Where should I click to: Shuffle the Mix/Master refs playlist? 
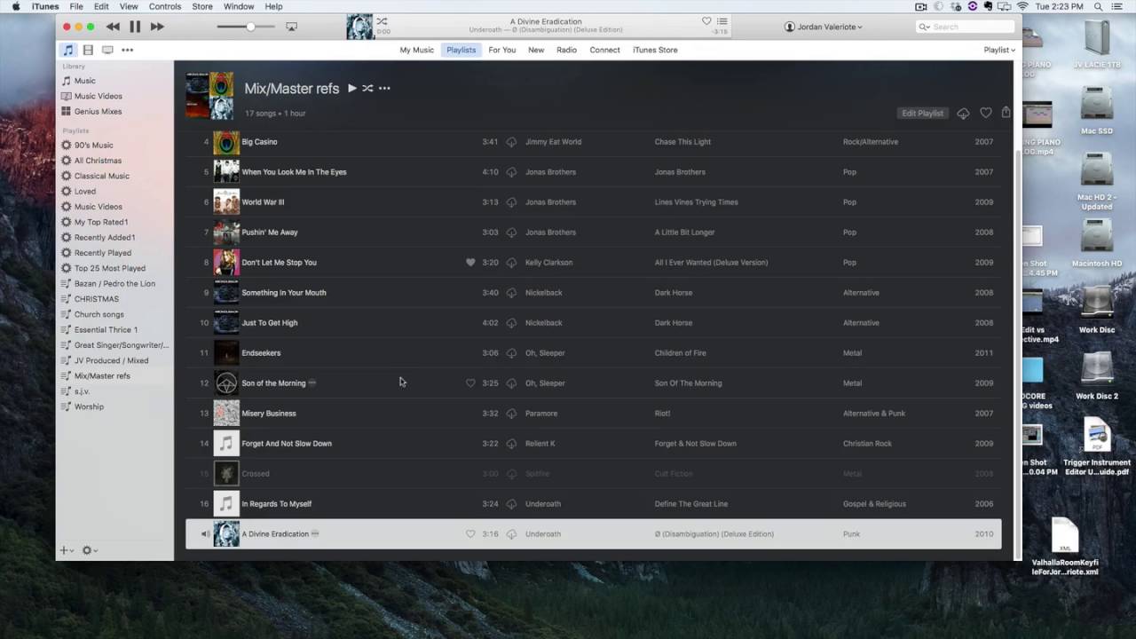pyautogui.click(x=367, y=88)
